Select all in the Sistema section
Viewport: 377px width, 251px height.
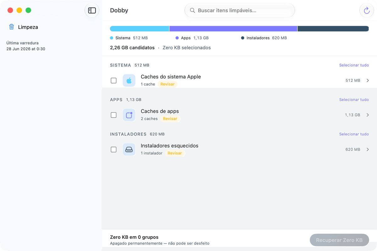point(354,65)
